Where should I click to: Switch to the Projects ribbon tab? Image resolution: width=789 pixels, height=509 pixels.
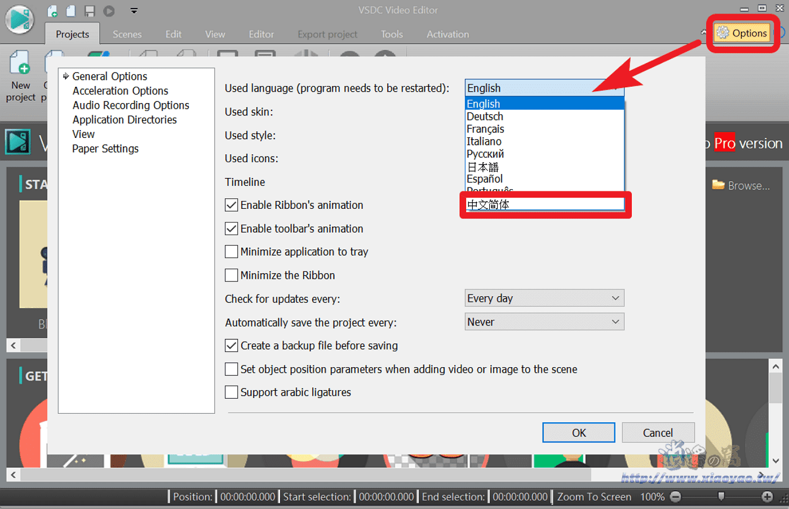72,34
